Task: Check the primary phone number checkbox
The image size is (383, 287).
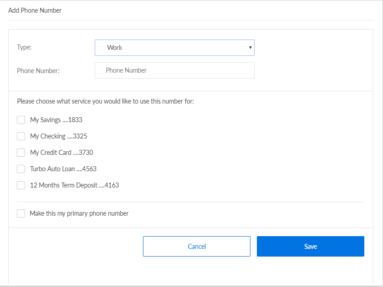Action: pos(21,213)
